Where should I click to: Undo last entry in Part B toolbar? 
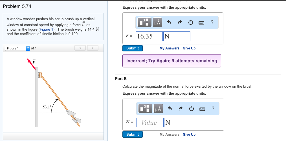(x=170, y=109)
